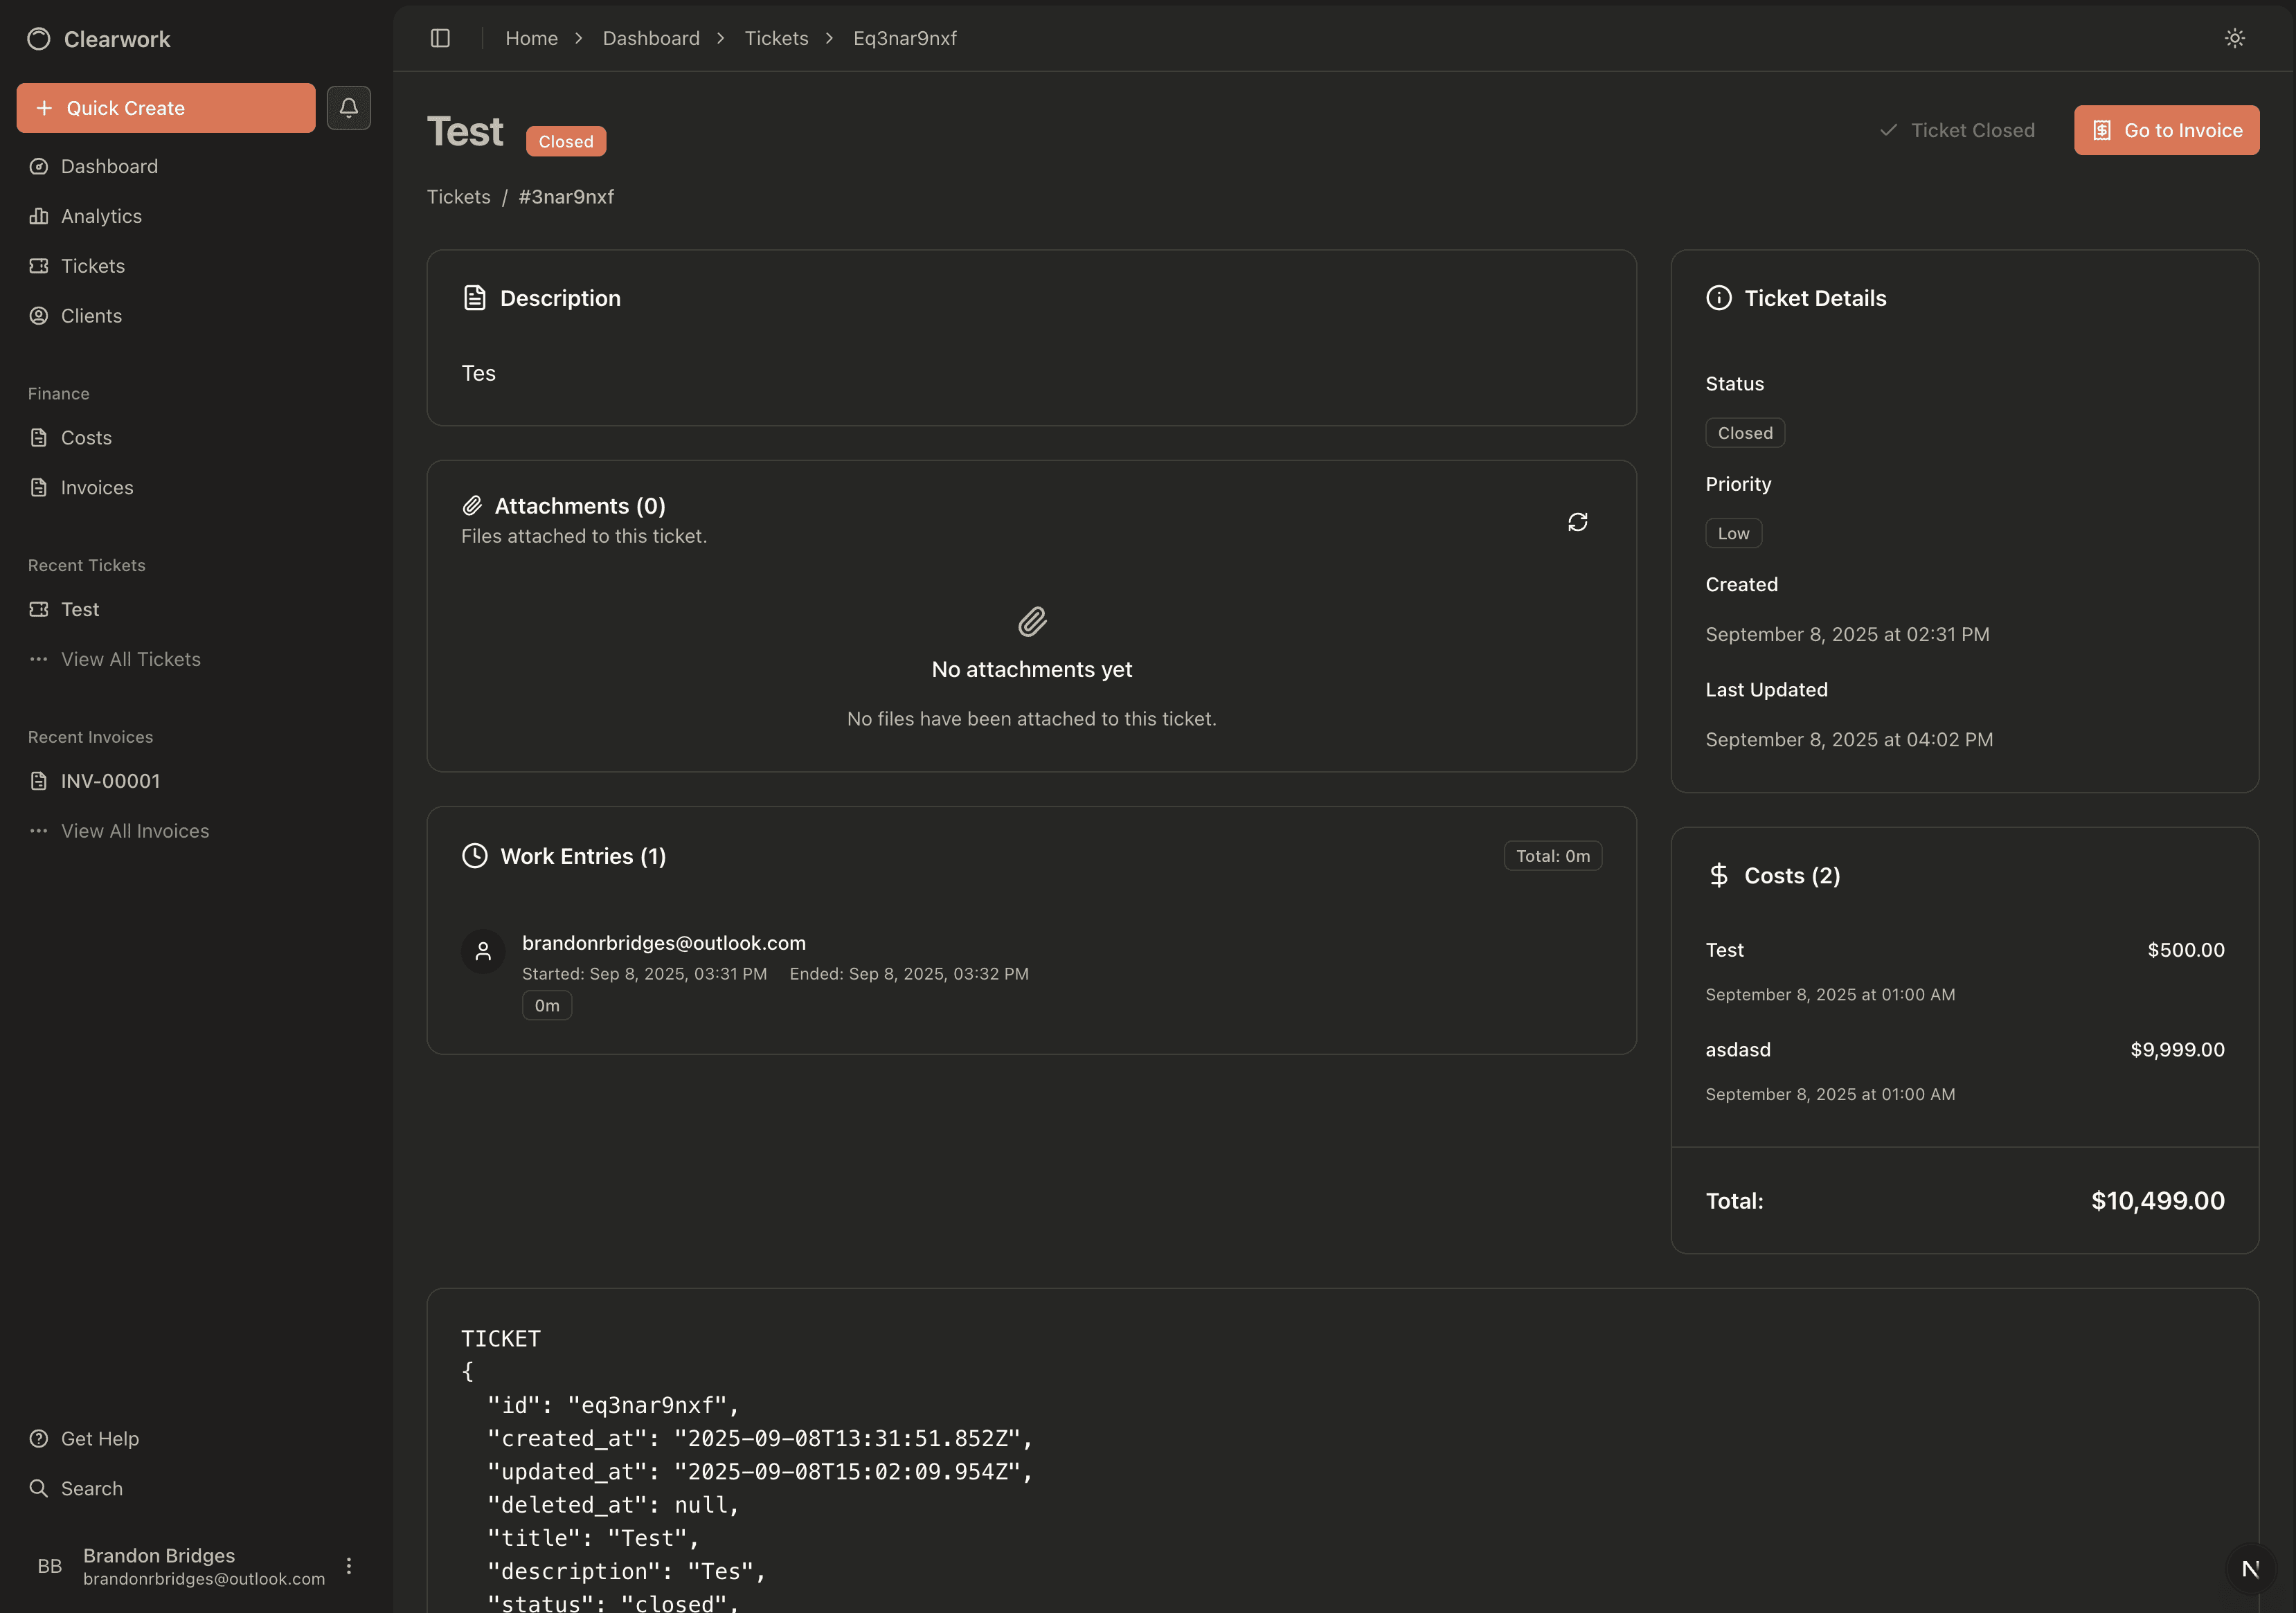This screenshot has width=2296, height=1613.
Task: Open Invoices under Finance
Action: [96, 488]
